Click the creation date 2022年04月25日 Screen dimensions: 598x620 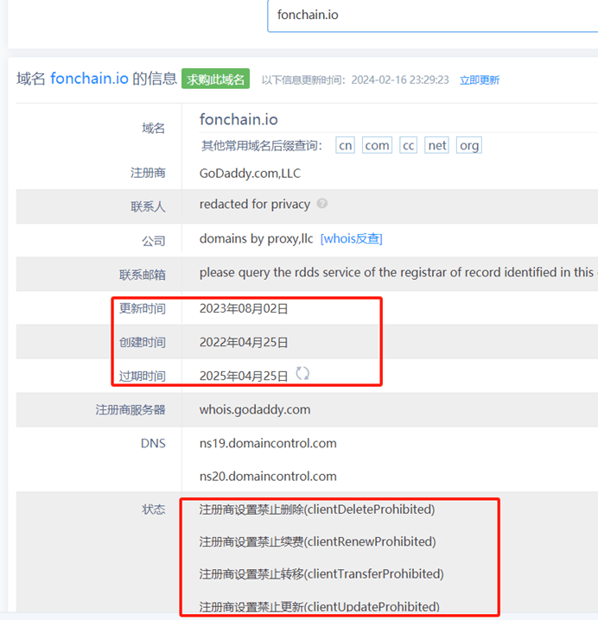[244, 342]
